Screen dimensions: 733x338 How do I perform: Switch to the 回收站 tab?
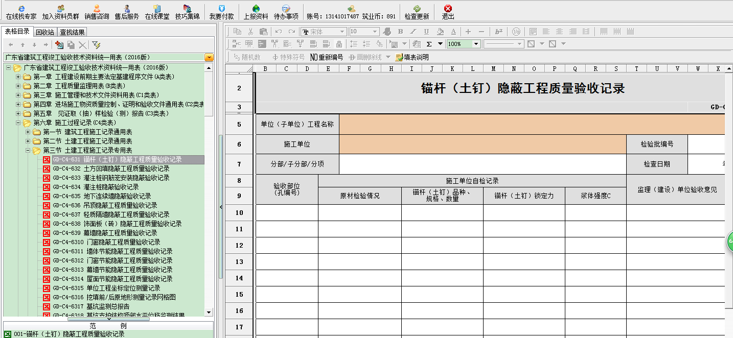(45, 32)
